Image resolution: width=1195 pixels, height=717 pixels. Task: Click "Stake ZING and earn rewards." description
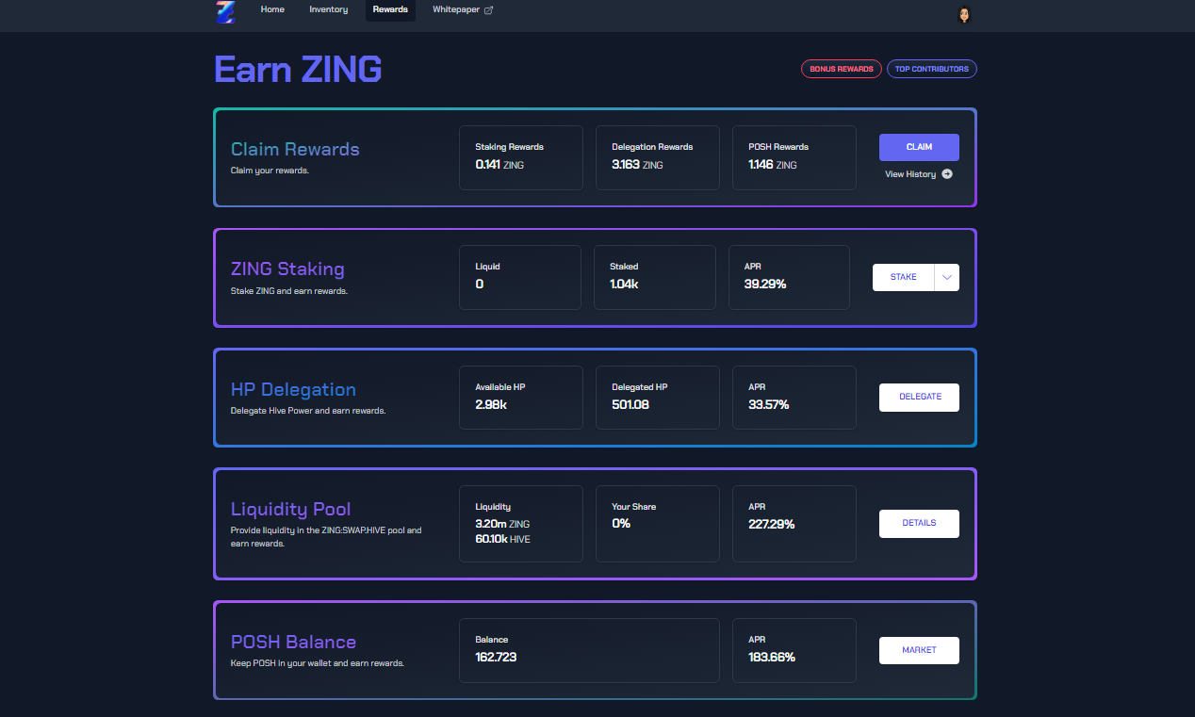point(289,291)
